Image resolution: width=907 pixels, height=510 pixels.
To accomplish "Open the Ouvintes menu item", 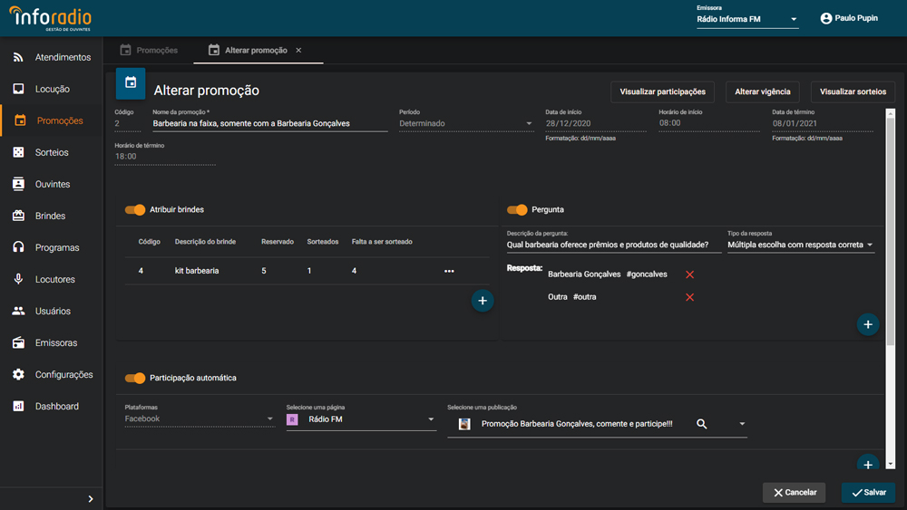I will click(x=52, y=184).
